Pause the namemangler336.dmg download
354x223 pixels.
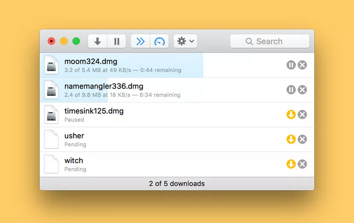pos(291,90)
